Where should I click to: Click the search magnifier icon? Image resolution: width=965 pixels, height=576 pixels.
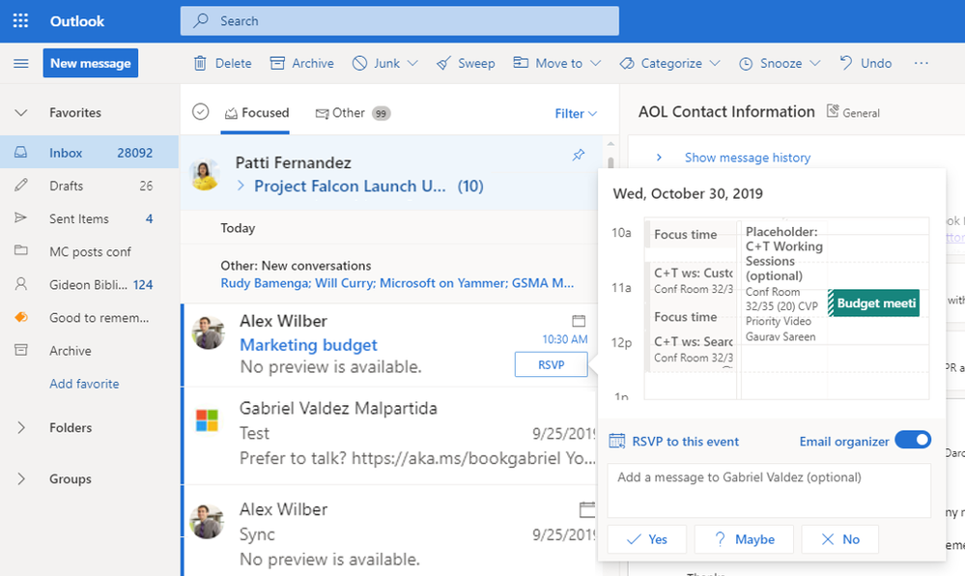[x=201, y=21]
